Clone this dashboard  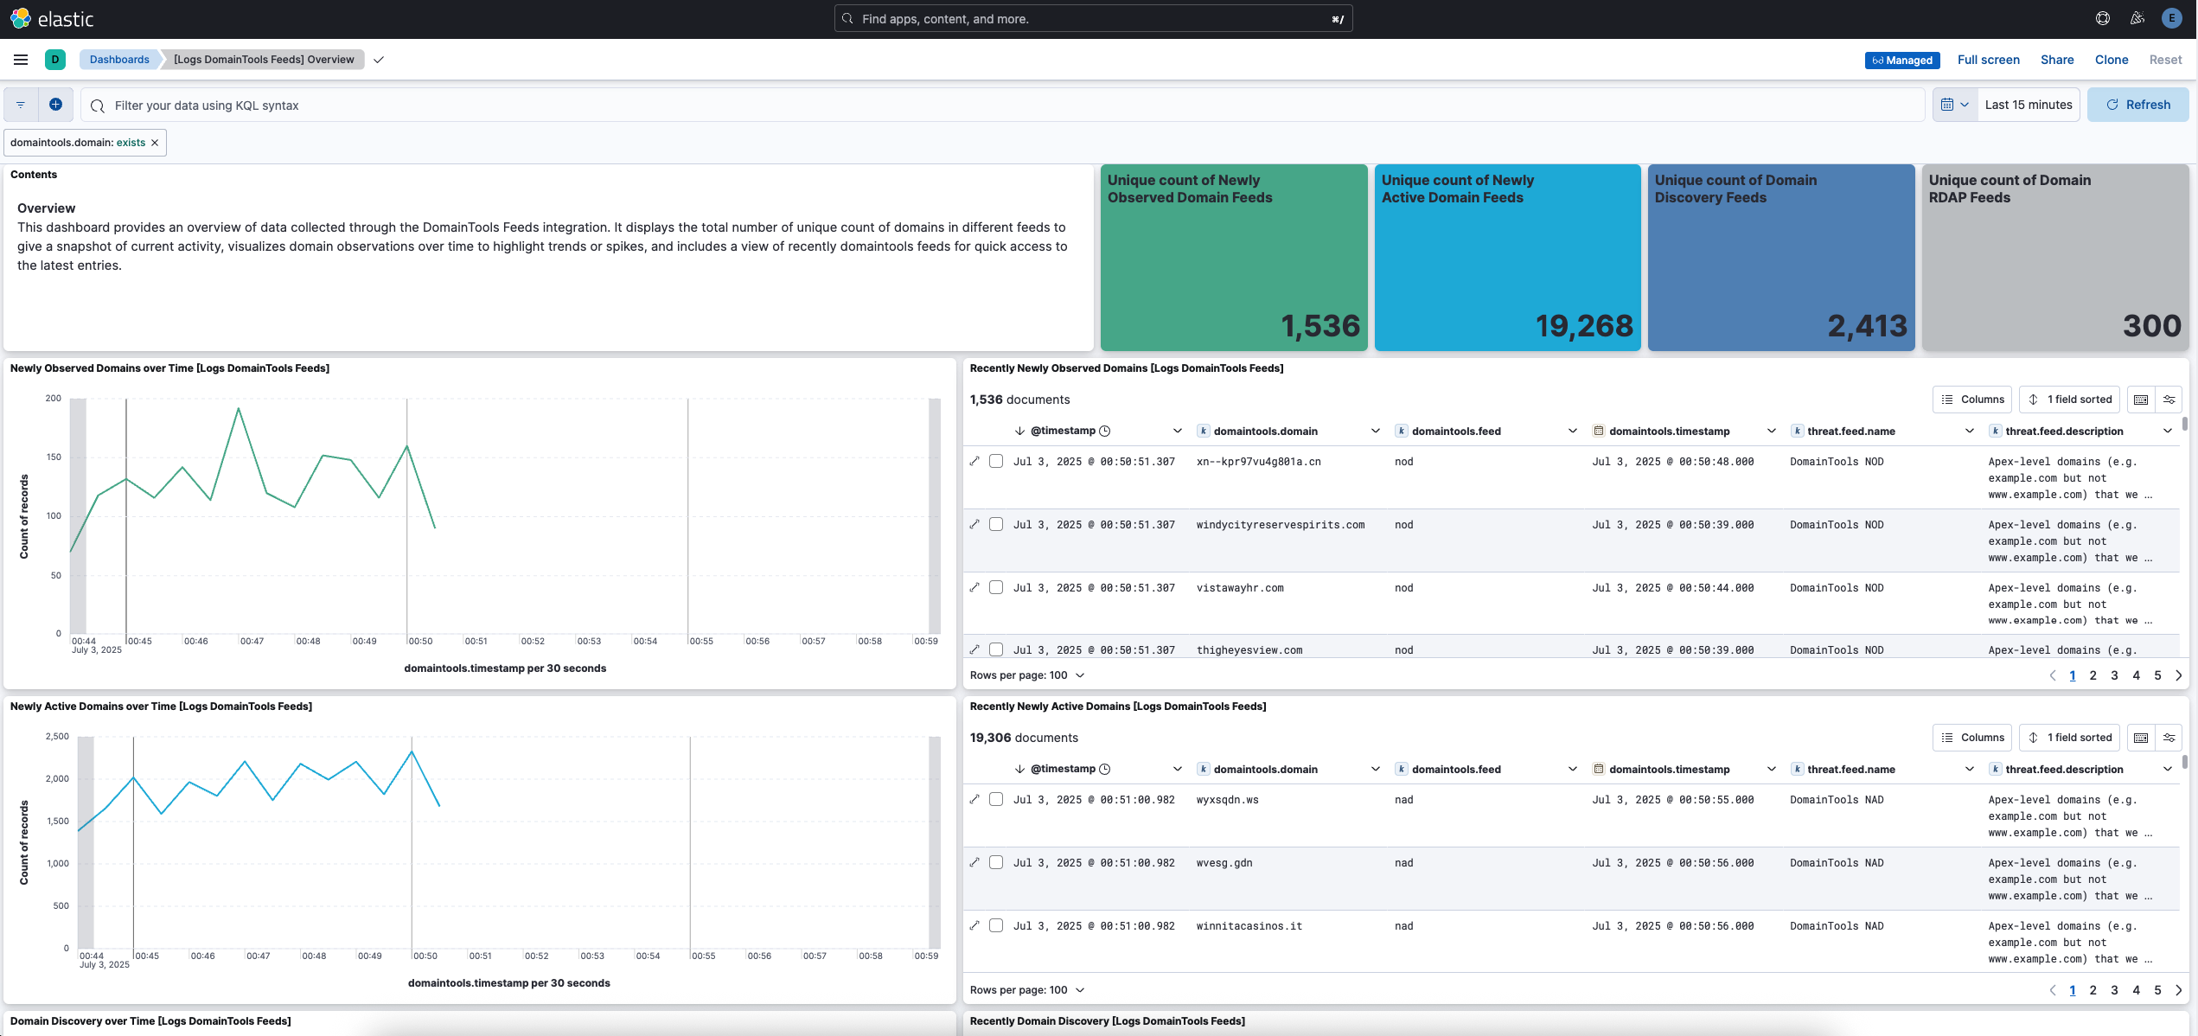coord(2112,60)
